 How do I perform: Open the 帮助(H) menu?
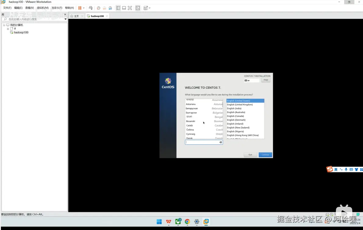coord(70,8)
